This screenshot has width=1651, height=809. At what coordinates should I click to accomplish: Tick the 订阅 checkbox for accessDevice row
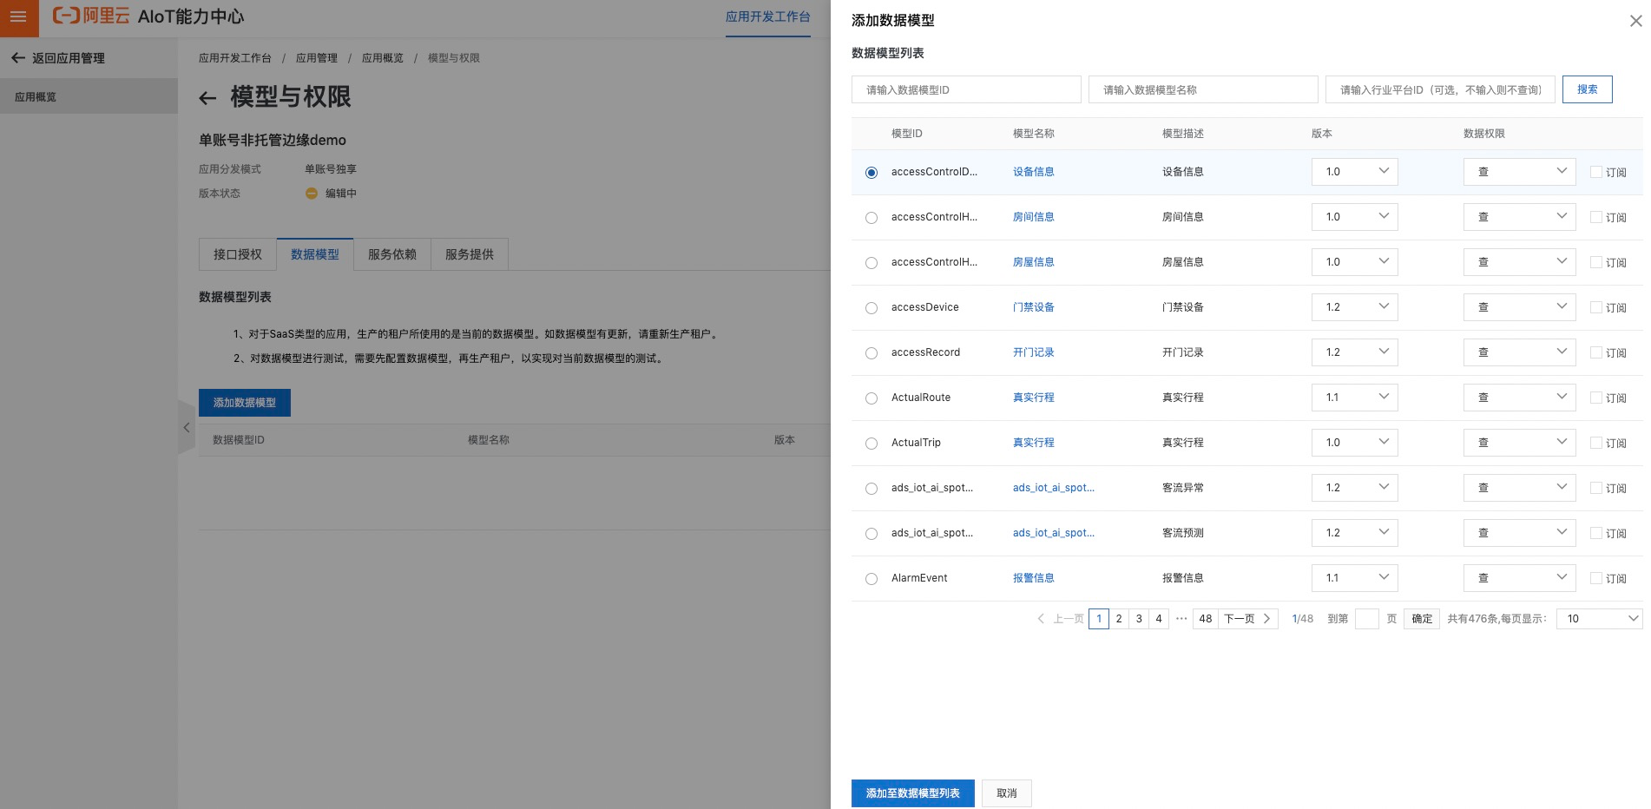pos(1596,307)
